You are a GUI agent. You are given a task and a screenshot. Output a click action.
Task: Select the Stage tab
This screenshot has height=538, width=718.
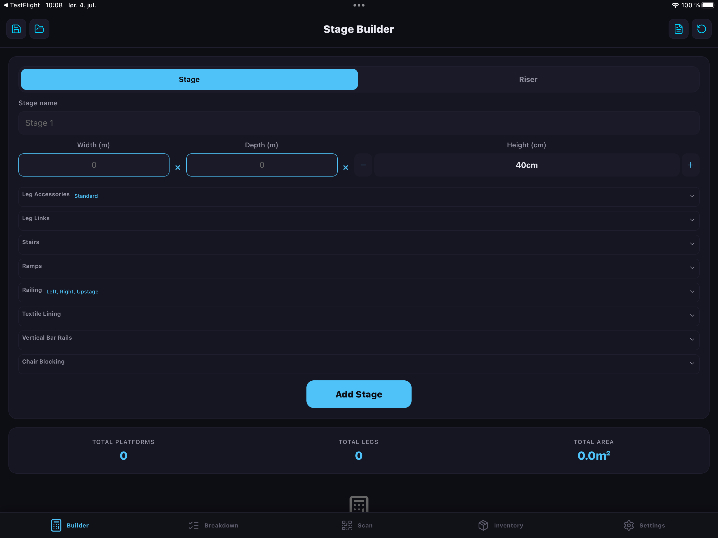(x=189, y=79)
